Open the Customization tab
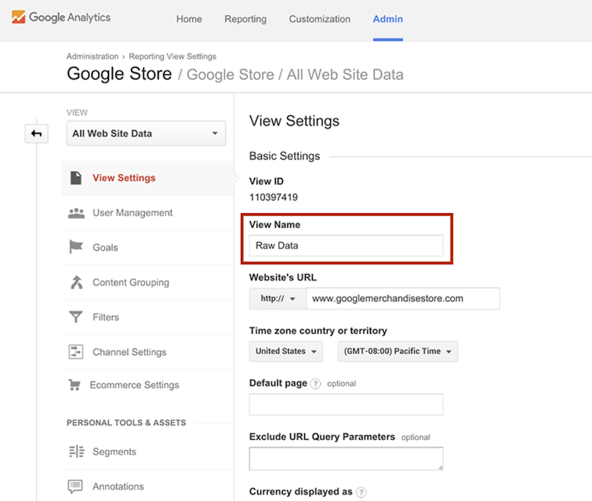 [x=319, y=19]
